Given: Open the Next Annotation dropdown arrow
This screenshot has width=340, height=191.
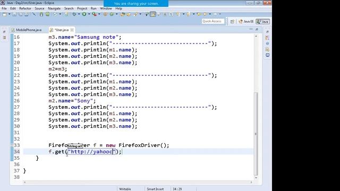Looking at the screenshot, I should point(183,14).
